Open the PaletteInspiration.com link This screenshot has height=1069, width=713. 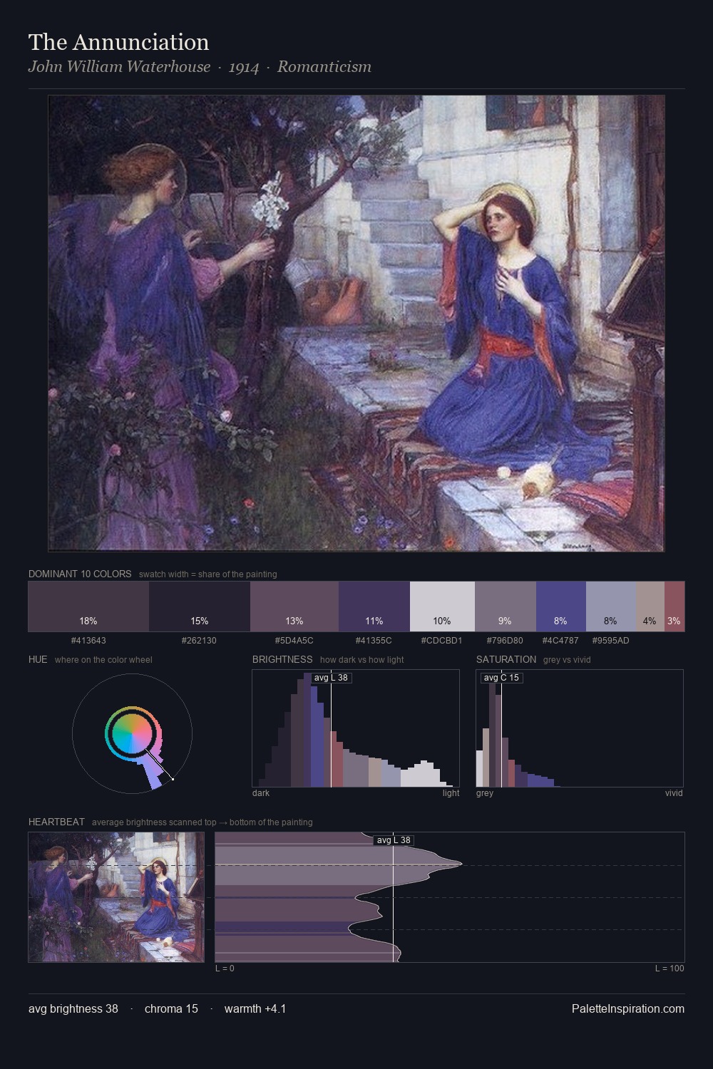[x=628, y=1008]
